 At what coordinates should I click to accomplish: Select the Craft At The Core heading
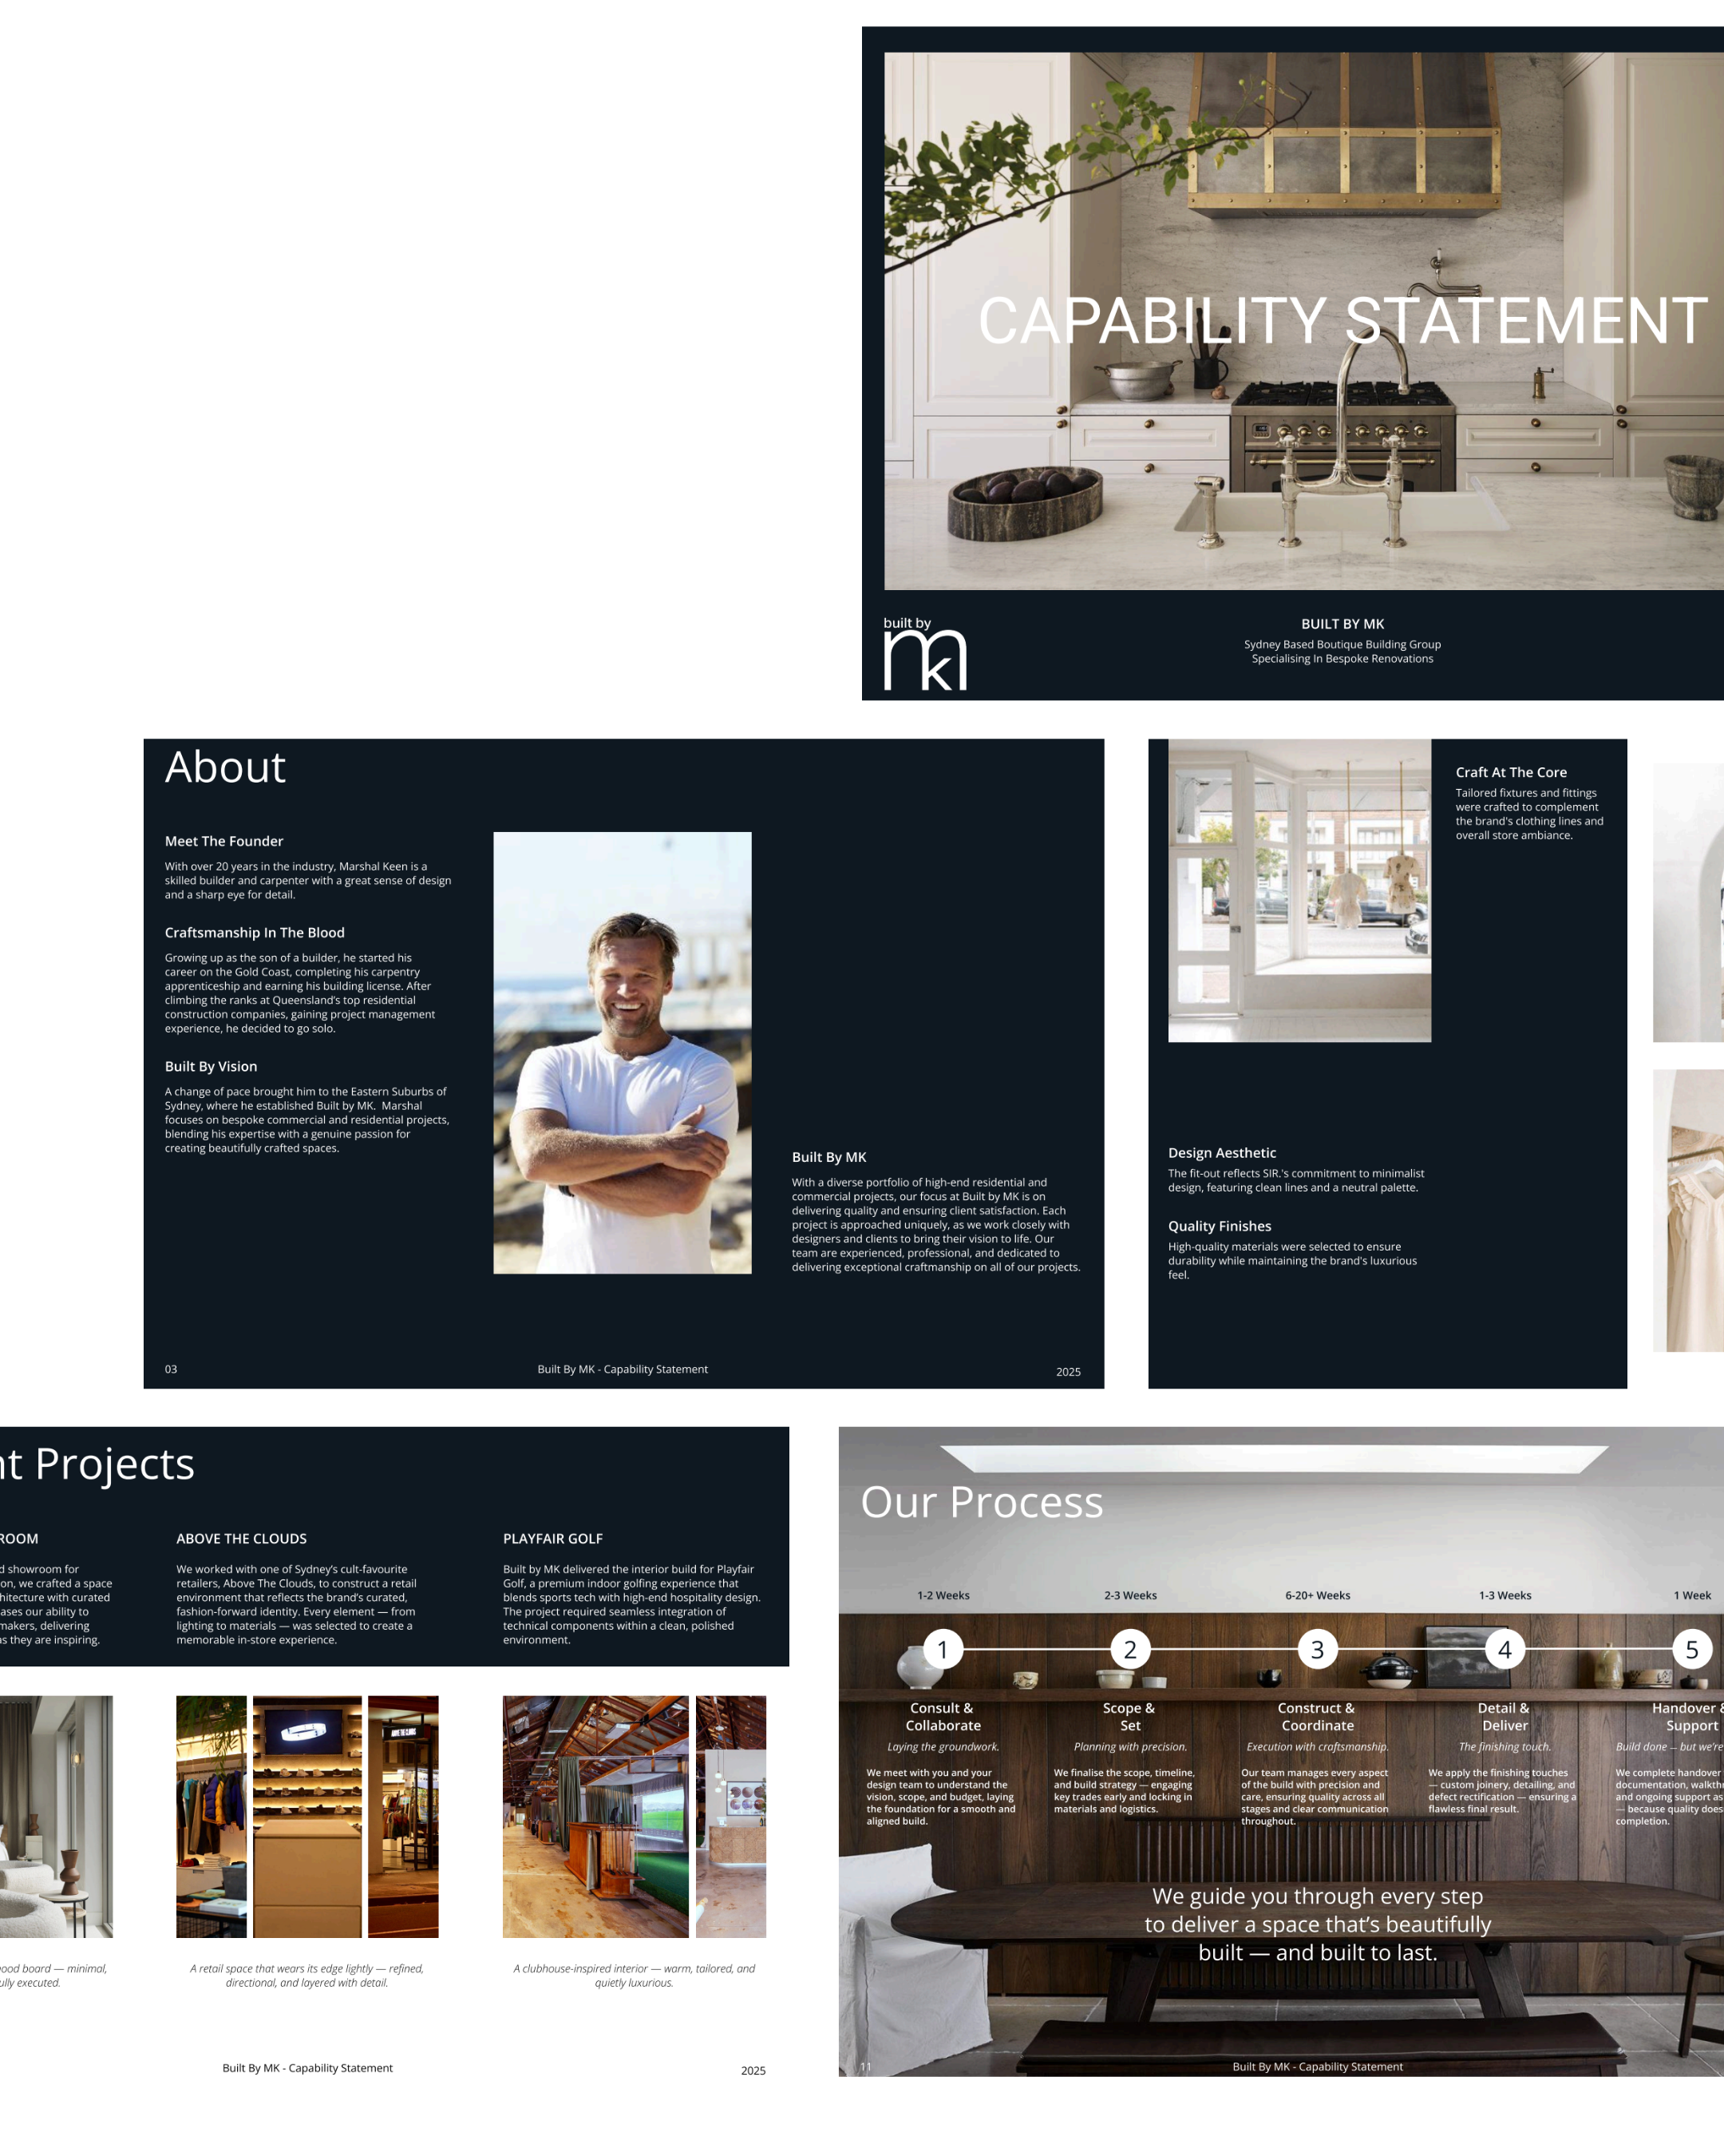point(1510,772)
